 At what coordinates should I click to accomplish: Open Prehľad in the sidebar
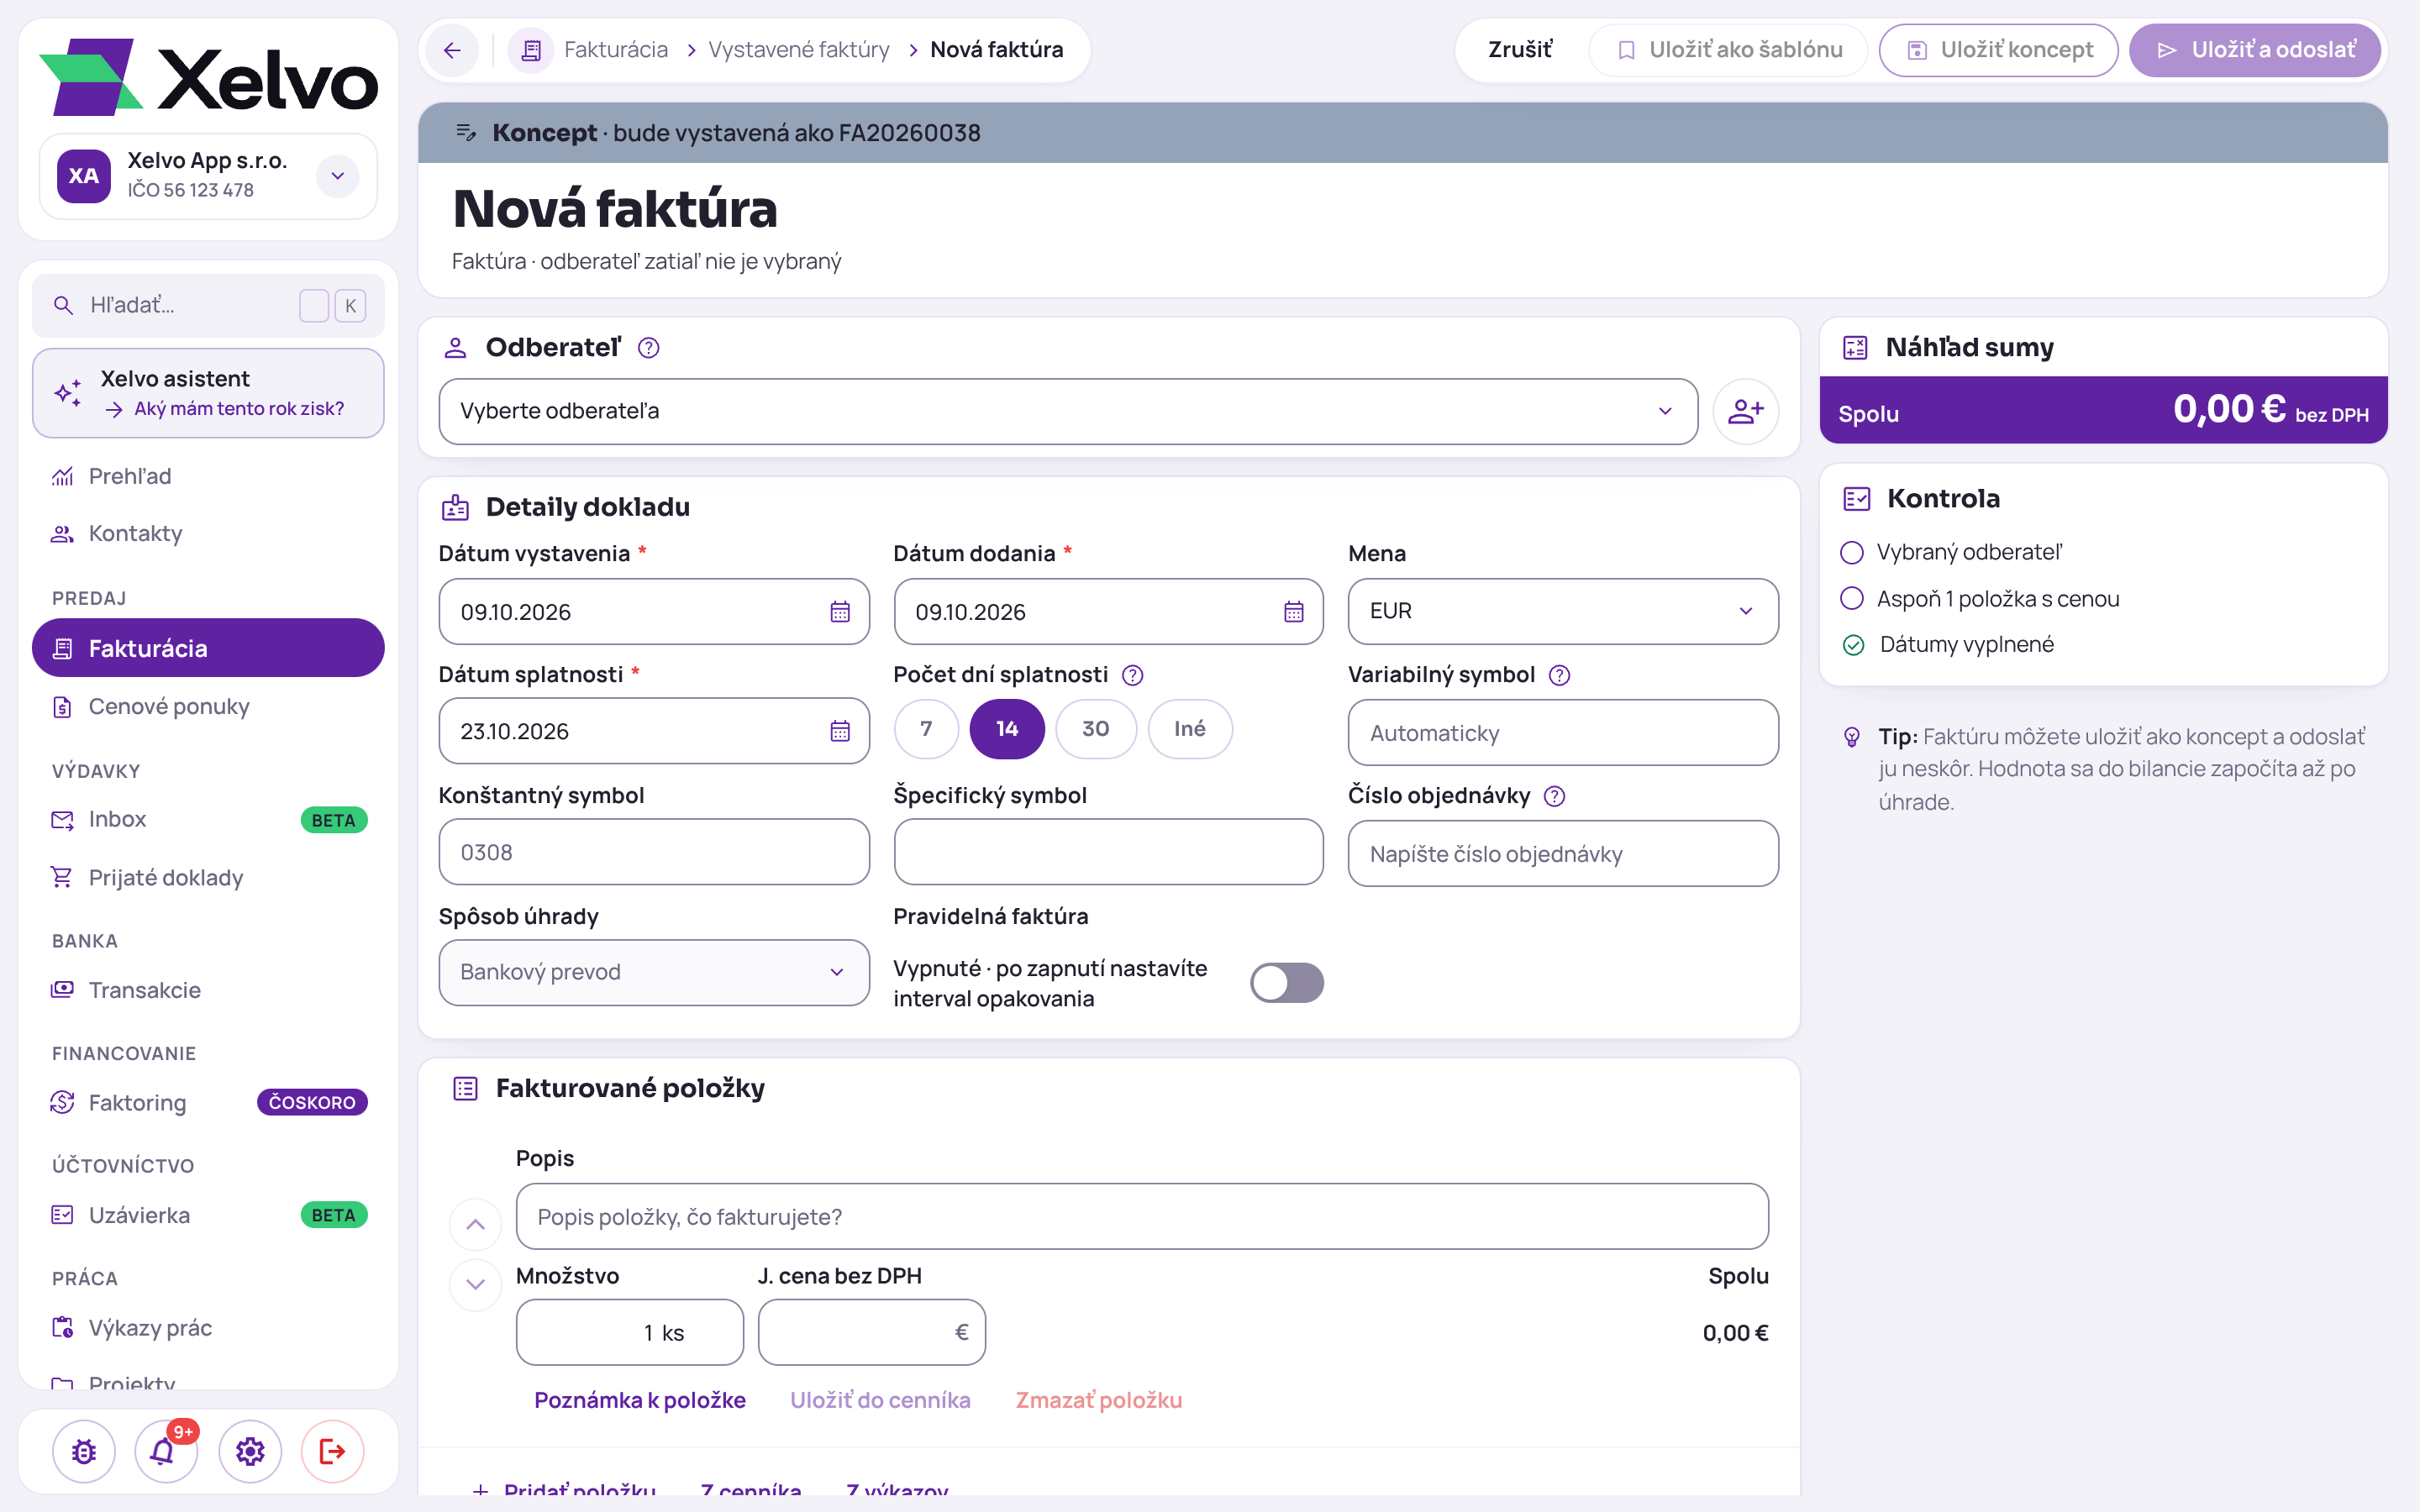tap(208, 476)
